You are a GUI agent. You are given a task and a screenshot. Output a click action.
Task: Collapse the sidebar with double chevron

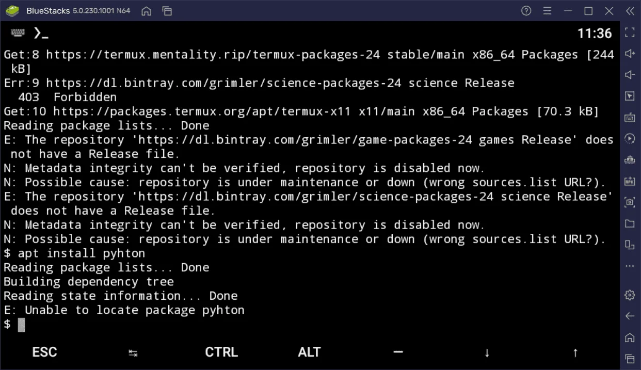coord(630,11)
